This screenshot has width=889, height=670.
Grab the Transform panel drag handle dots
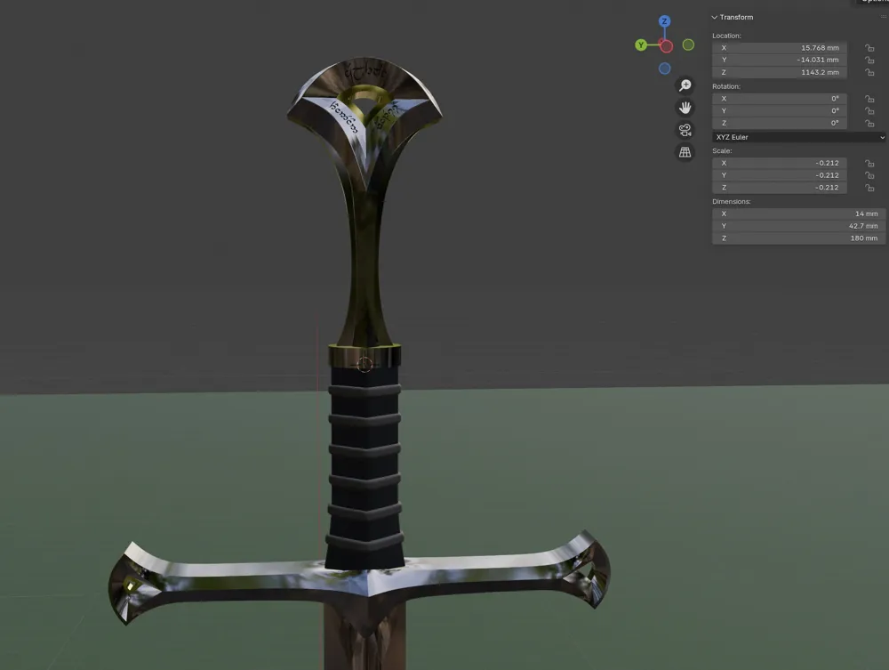click(x=884, y=17)
